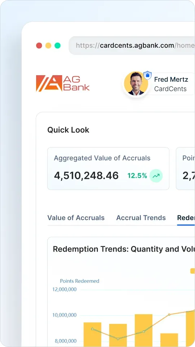
Task: Click the red window dot
Action: click(39, 46)
